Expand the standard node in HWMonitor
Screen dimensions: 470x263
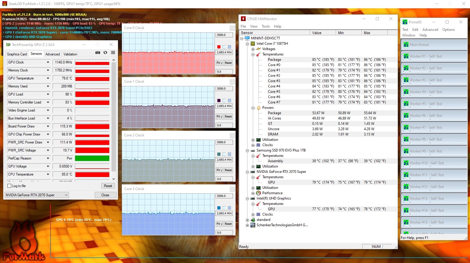[x=247, y=220]
